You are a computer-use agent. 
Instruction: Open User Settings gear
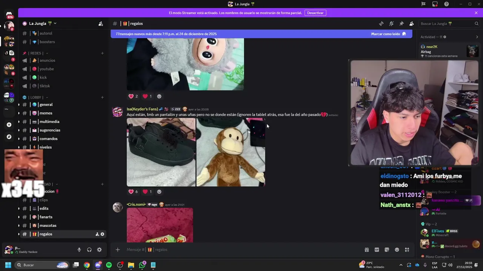[99, 250]
